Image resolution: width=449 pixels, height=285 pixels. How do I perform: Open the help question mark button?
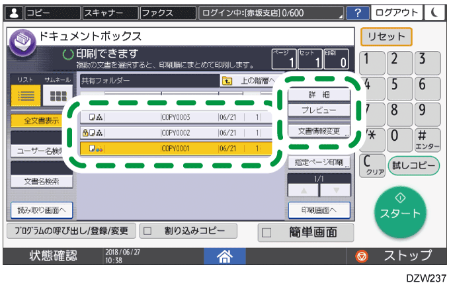357,13
